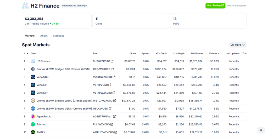268x137 pixels.
Task: Click the $3,393,254 trading volume value
Action: tap(34, 19)
